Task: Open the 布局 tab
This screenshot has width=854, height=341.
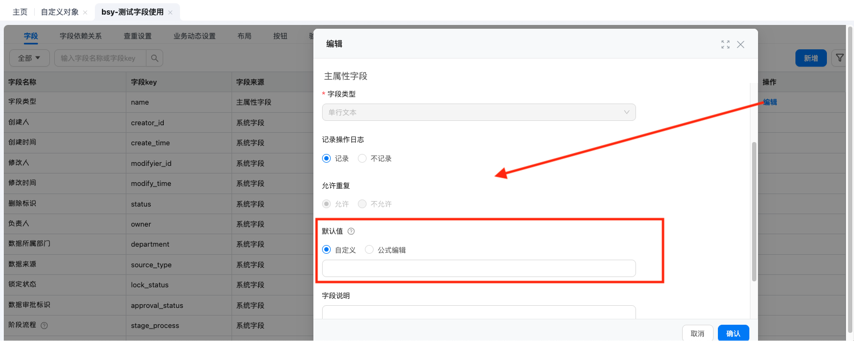Action: pos(245,36)
